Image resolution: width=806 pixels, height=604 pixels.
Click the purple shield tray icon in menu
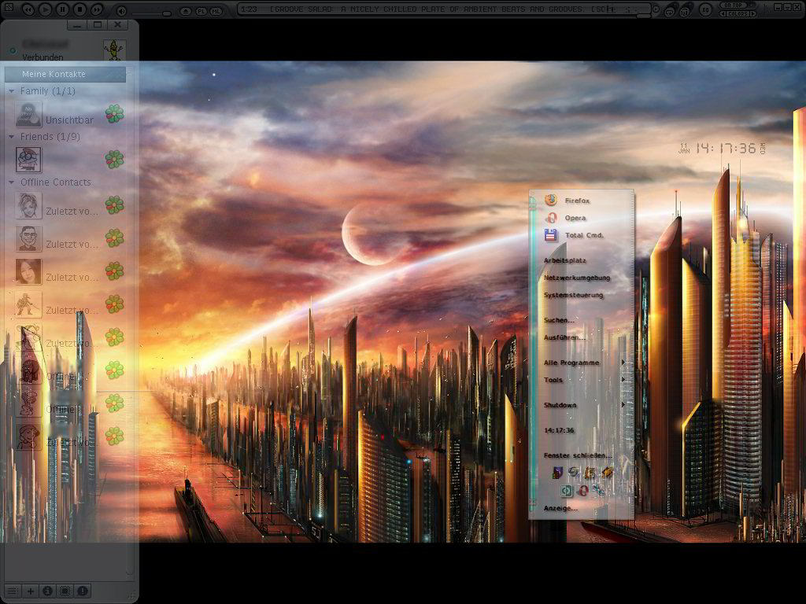(x=557, y=473)
